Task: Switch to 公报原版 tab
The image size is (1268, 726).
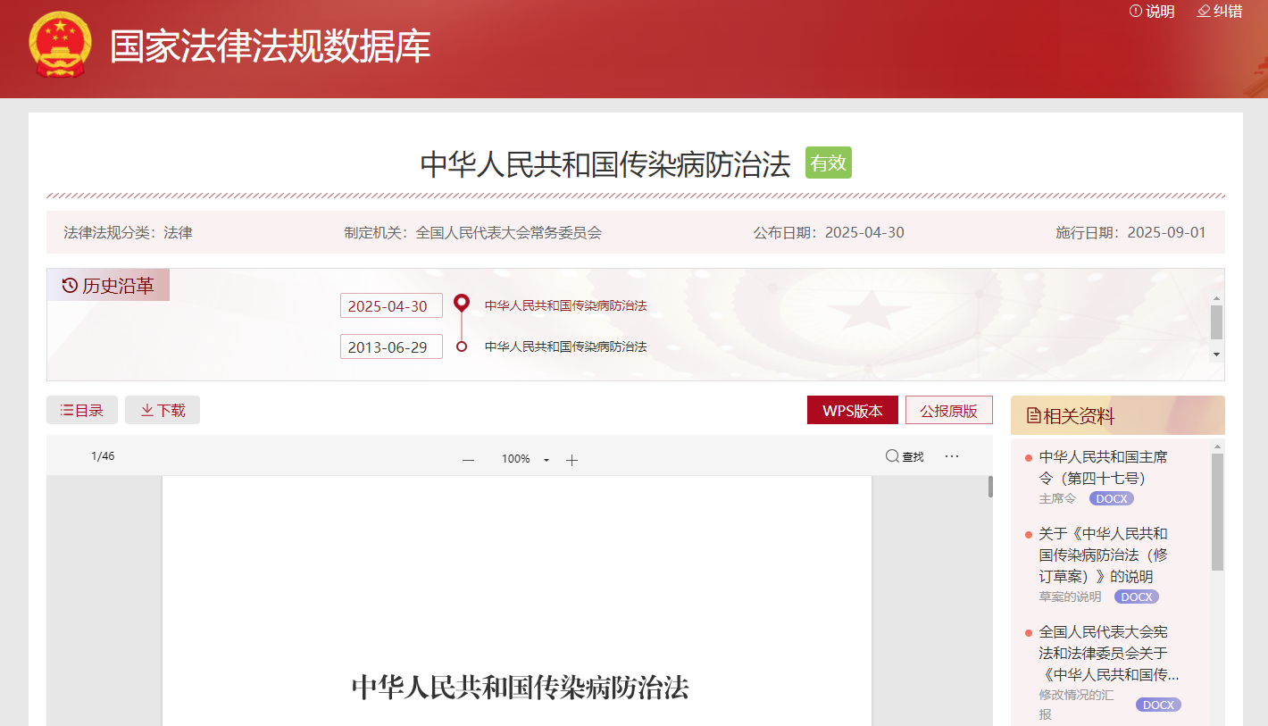Action: (948, 411)
